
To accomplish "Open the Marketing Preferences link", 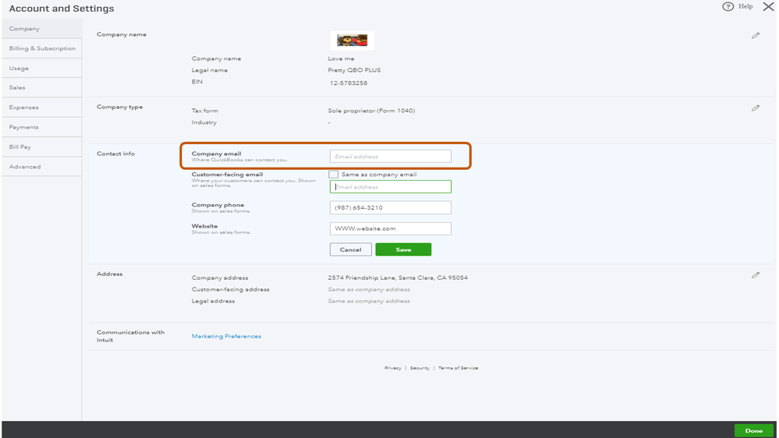I will (226, 337).
